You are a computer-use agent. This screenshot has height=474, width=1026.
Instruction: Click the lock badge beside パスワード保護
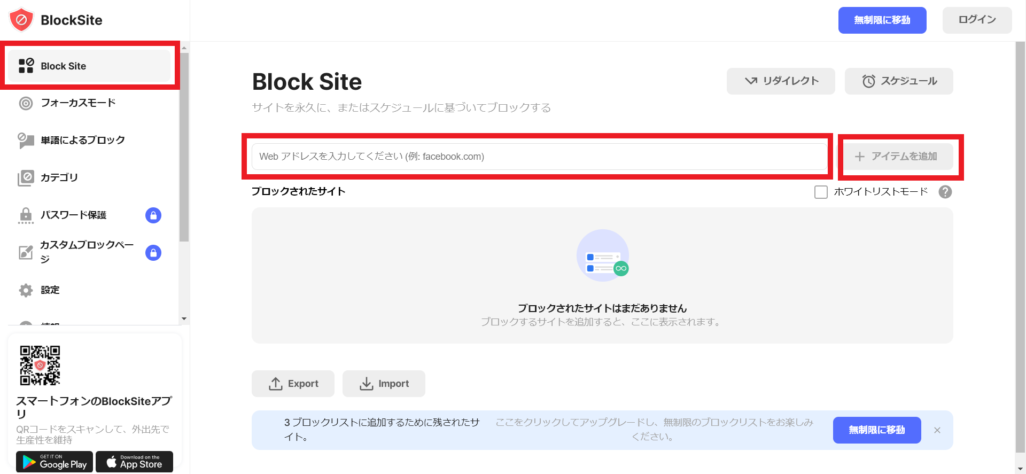tap(153, 215)
